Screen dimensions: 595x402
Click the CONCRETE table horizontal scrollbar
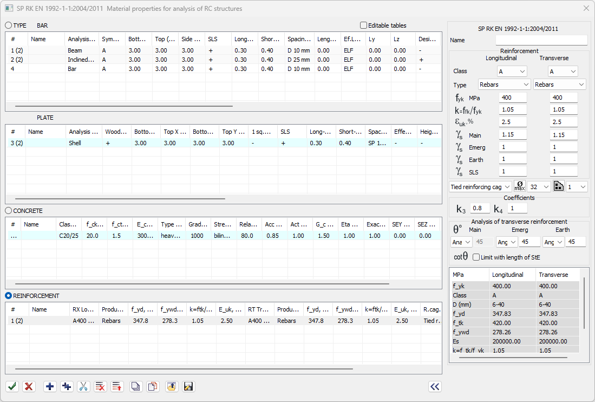pyautogui.click(x=201, y=283)
